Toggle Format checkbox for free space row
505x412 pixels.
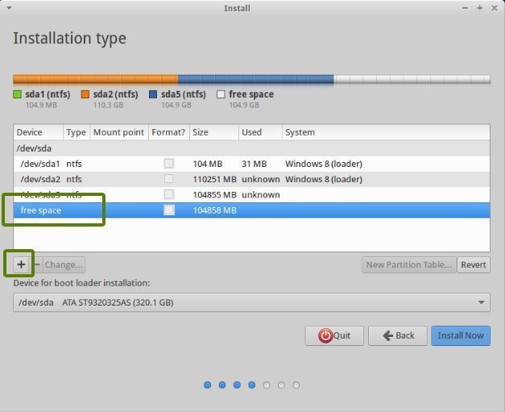(169, 210)
